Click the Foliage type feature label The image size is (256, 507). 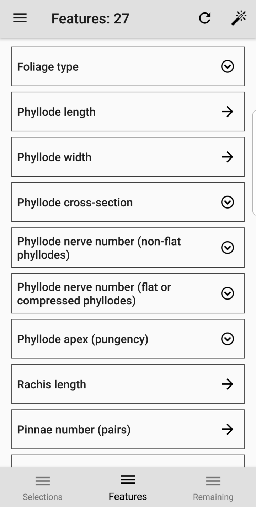[x=48, y=67]
